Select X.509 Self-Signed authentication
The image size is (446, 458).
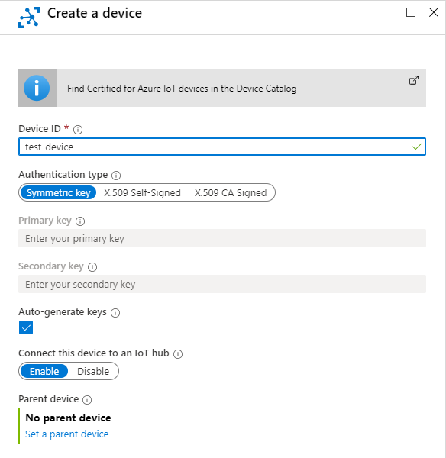pos(142,193)
